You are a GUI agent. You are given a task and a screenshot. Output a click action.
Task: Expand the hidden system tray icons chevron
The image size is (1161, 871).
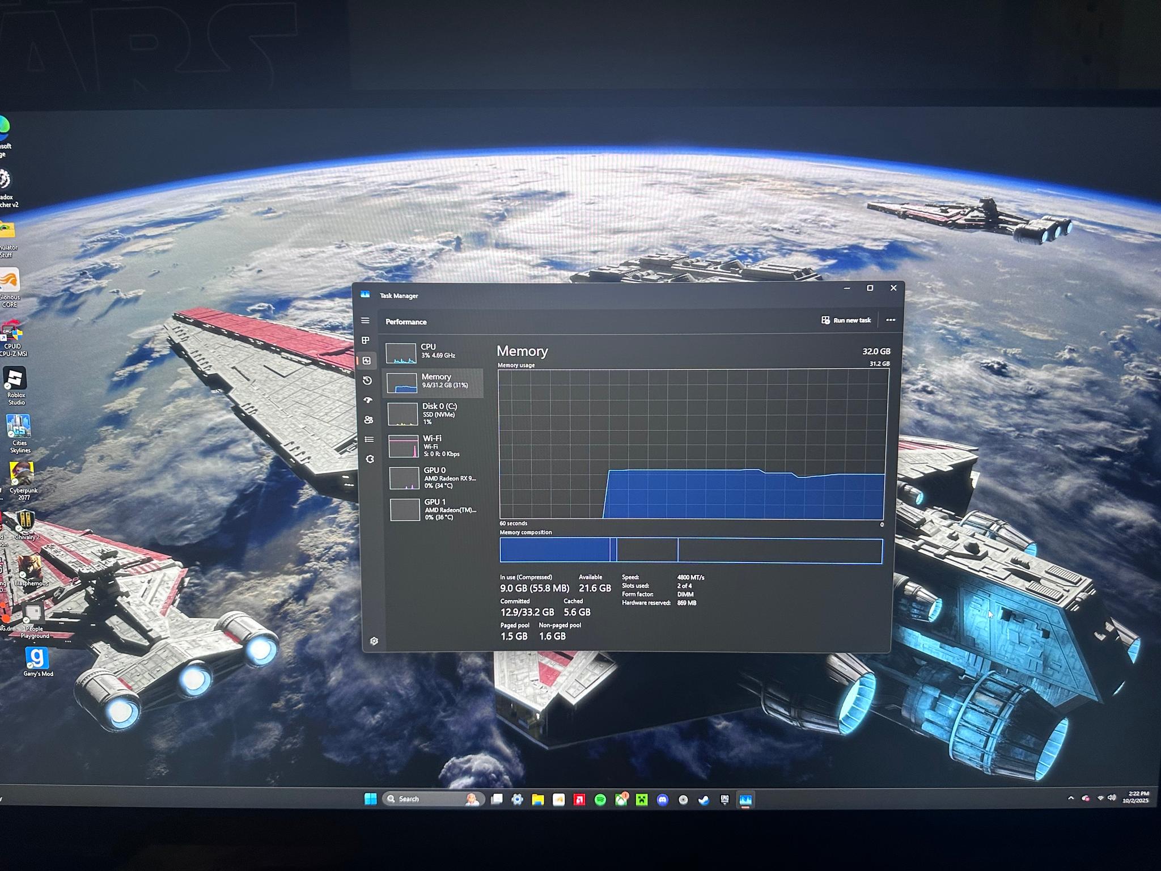point(1071,798)
